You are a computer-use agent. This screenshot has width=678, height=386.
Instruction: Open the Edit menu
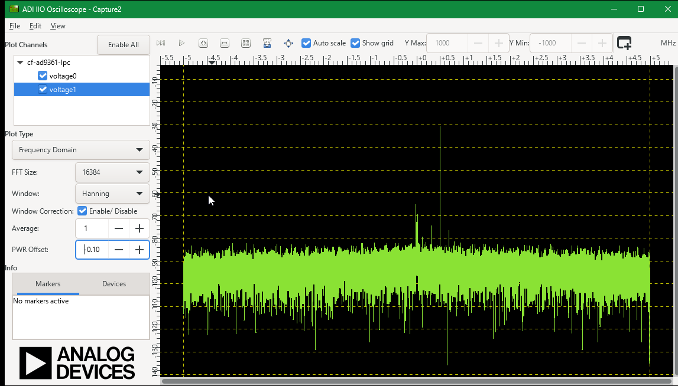[x=35, y=26]
